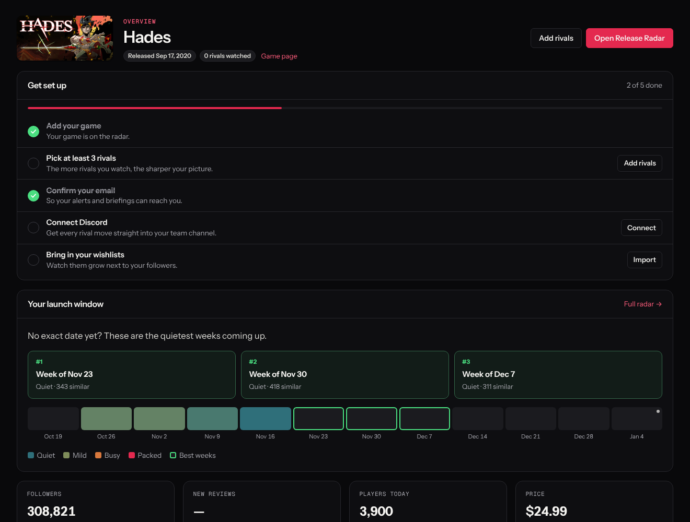The width and height of the screenshot is (690, 522).
Task: Click the Nov 2 week bar
Action: click(x=159, y=419)
